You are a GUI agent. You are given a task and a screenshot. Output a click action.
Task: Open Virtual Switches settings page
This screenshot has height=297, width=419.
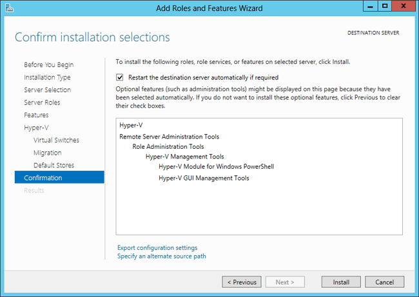coord(56,140)
